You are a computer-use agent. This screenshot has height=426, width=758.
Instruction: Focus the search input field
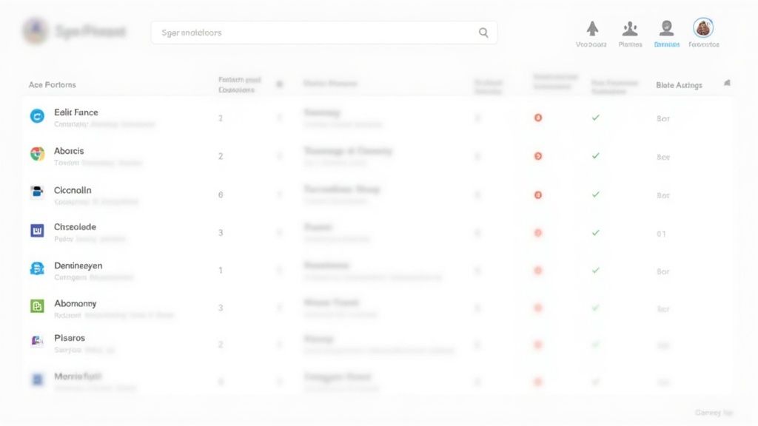pos(315,33)
